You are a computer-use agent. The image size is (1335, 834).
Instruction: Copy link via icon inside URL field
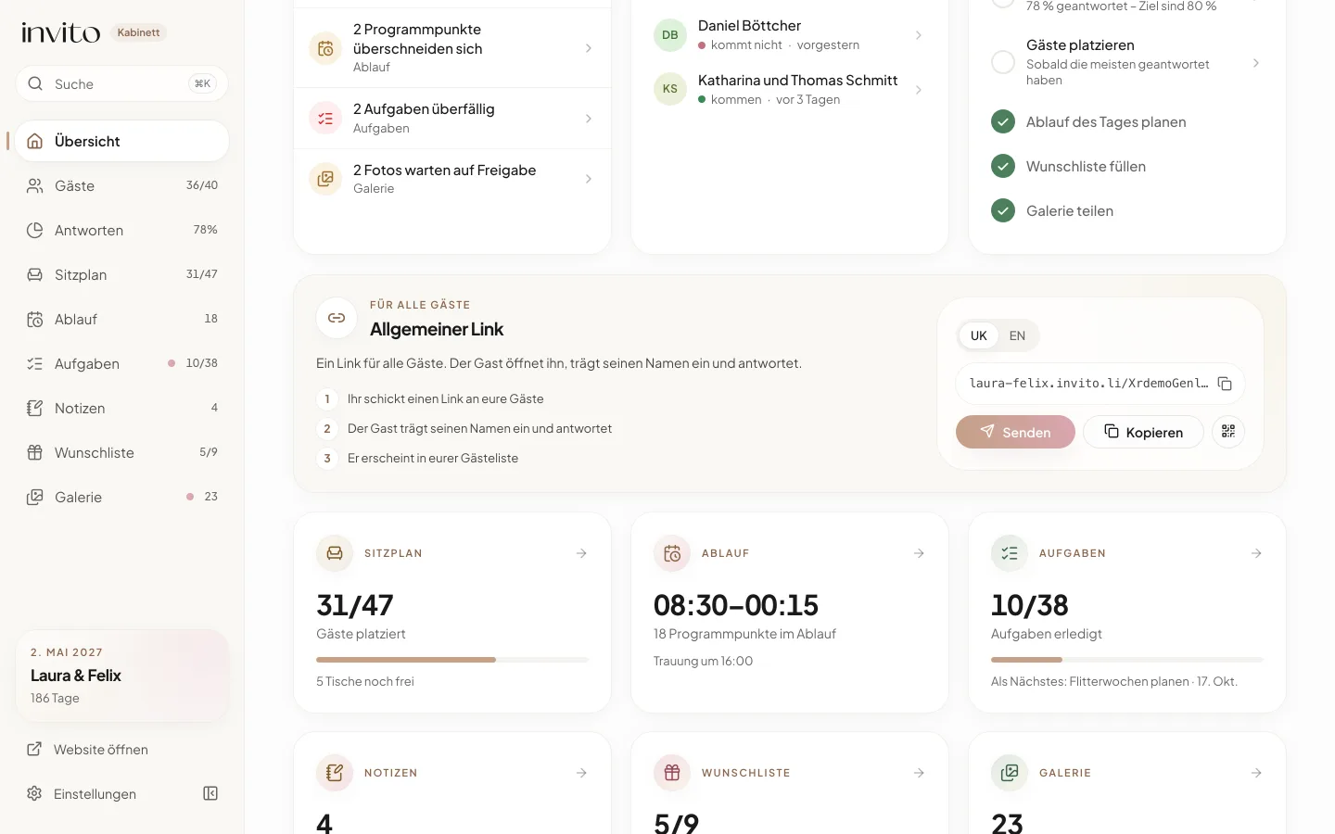(1225, 384)
